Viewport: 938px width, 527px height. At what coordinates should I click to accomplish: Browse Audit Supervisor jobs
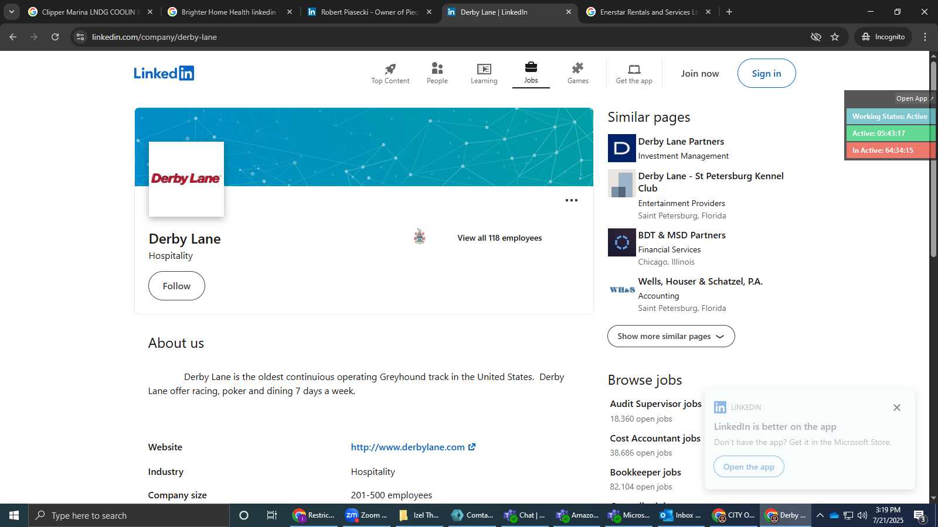655,403
